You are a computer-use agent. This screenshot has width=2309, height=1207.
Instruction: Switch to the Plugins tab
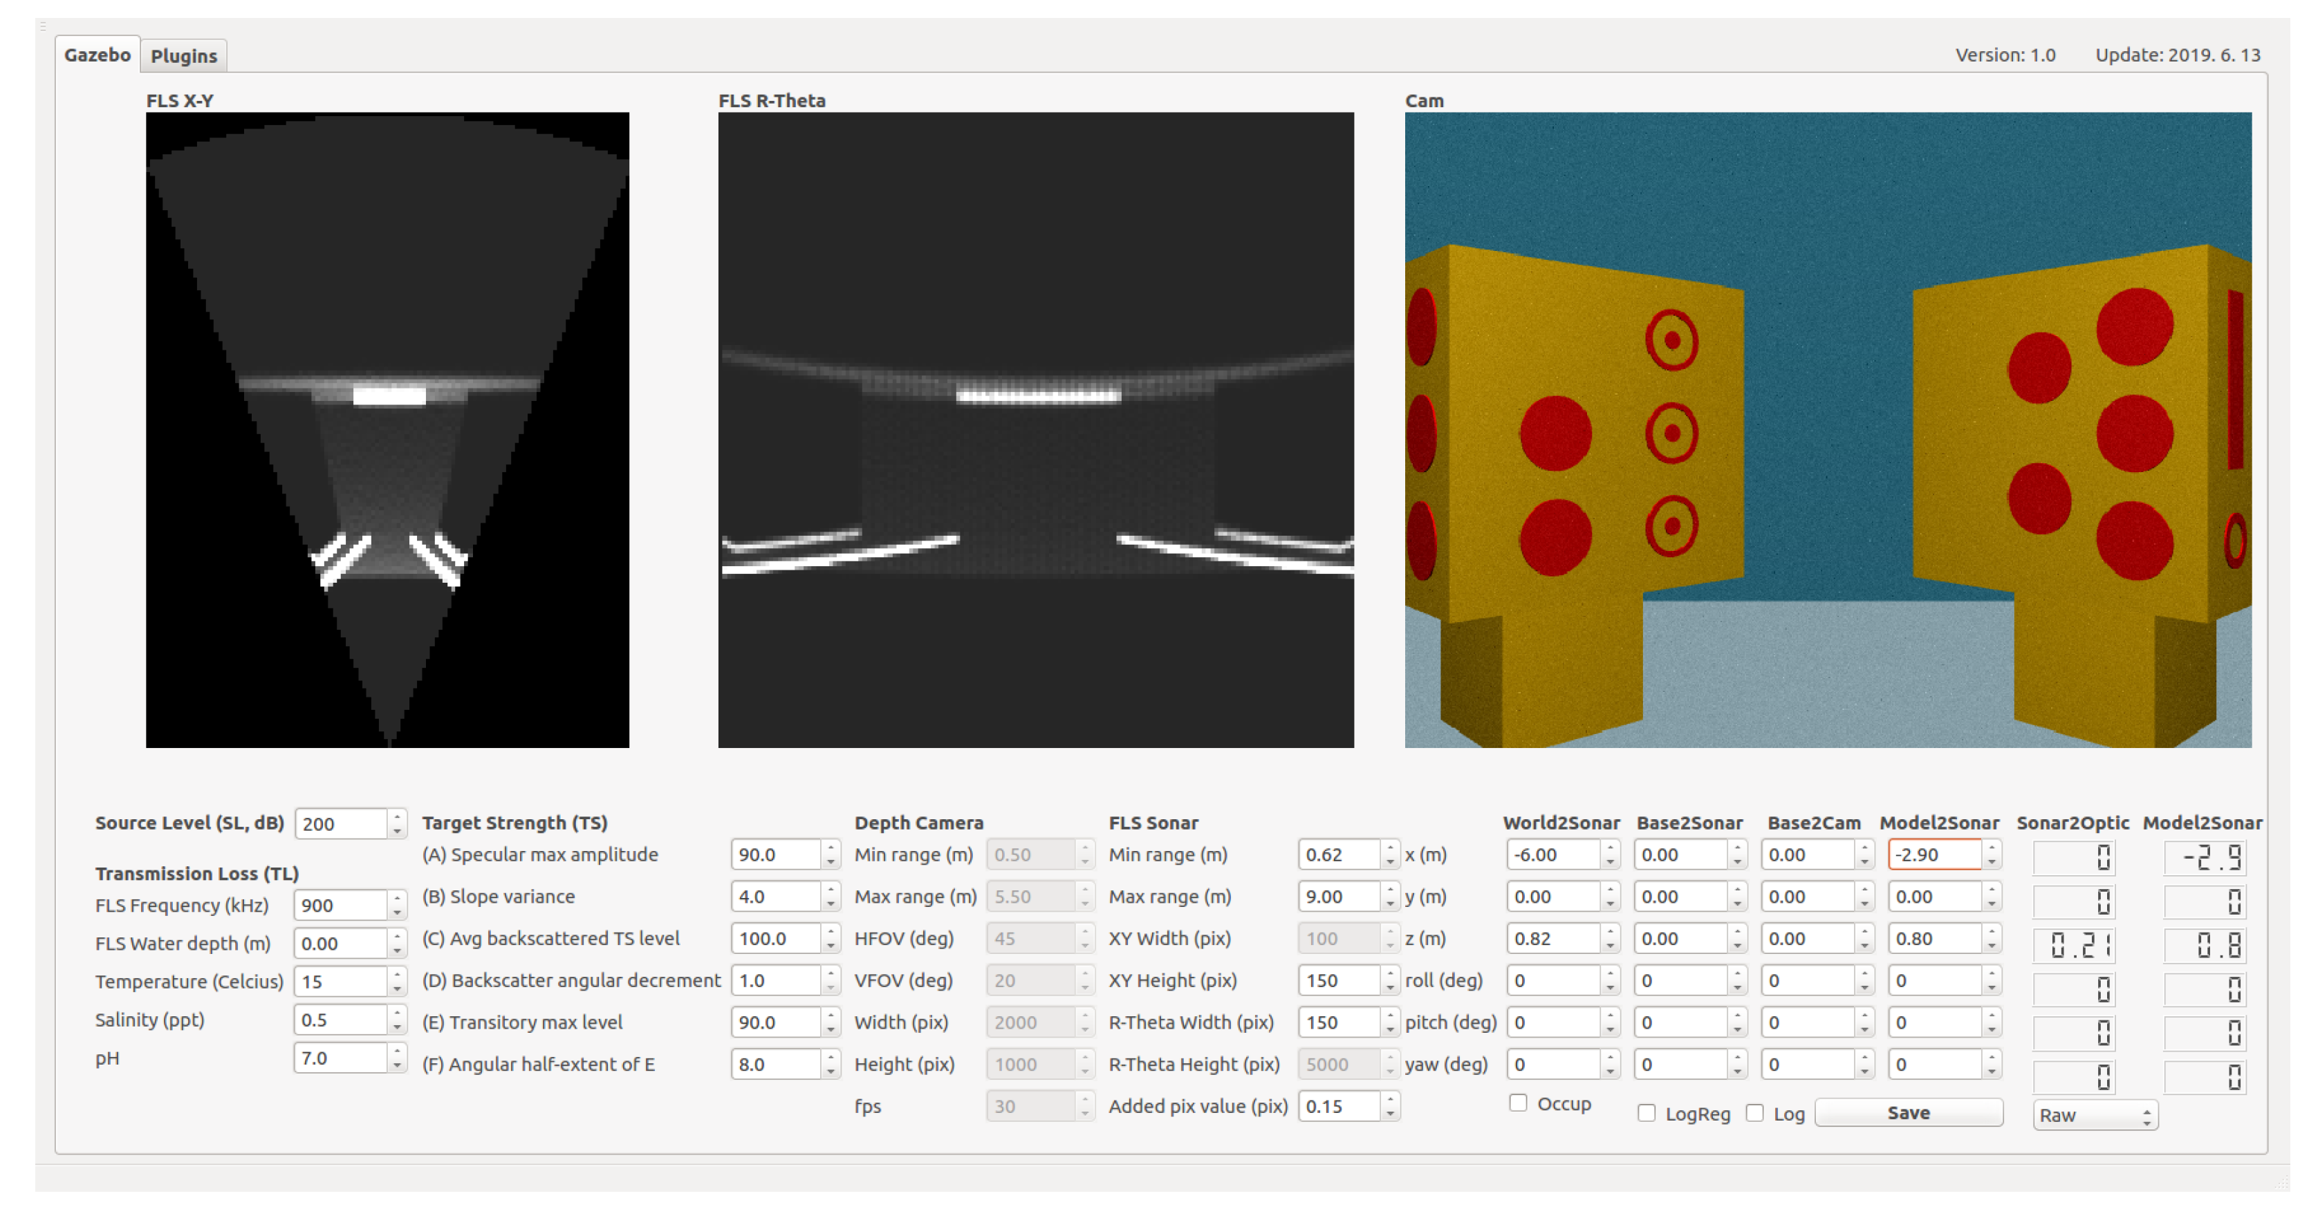184,55
